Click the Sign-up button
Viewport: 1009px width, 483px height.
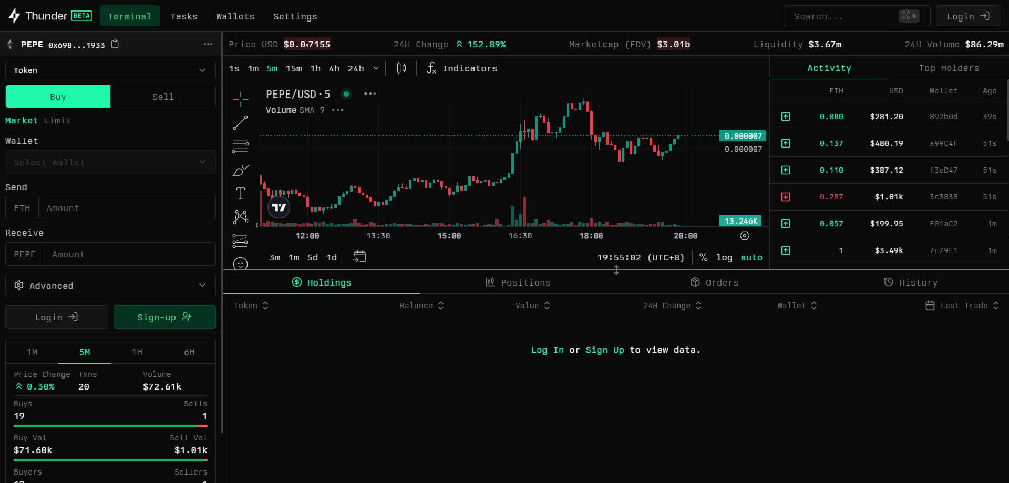click(164, 317)
